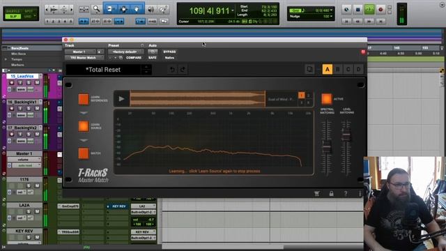Mute the 1176 track
The width and height of the screenshot is (446, 251).
tap(37, 185)
